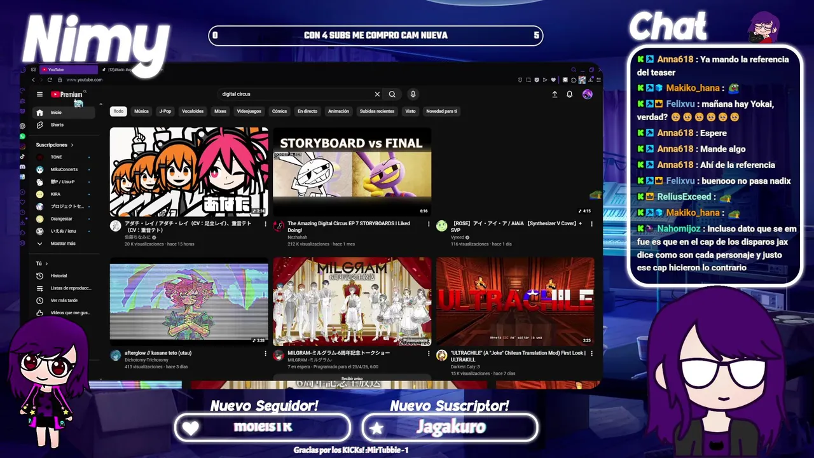The width and height of the screenshot is (814, 458).
Task: Click Recibir aviso button under MILGRAM
Action: pyautogui.click(x=352, y=378)
